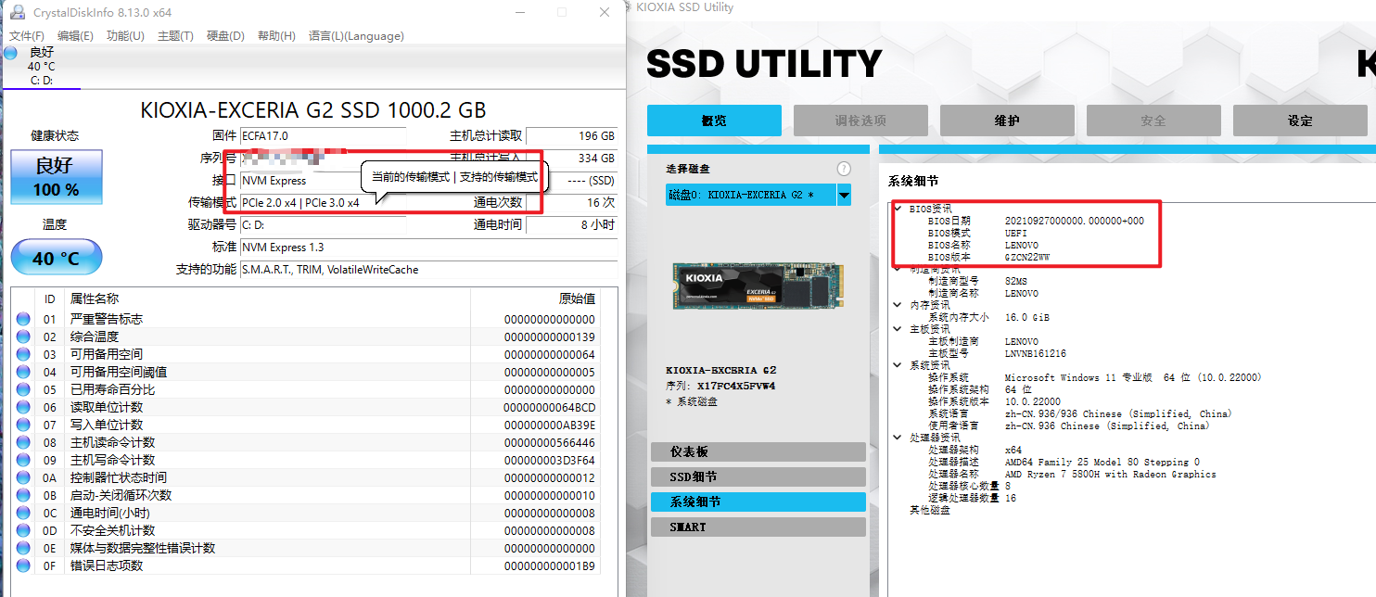Screen dimensions: 1376x597
Task: Click status orb for attribute 0D 不安全关机计数
Action: [23, 530]
